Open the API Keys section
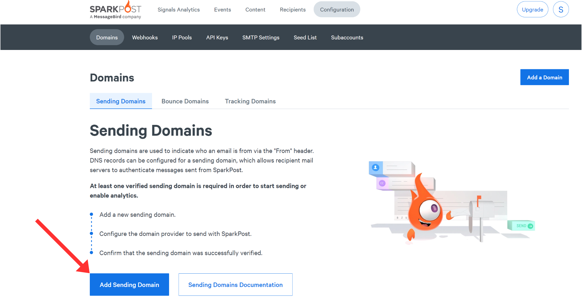The image size is (582, 304). (x=217, y=37)
